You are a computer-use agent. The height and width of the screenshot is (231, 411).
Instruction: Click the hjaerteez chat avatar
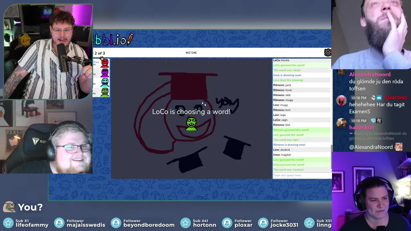coord(341,100)
